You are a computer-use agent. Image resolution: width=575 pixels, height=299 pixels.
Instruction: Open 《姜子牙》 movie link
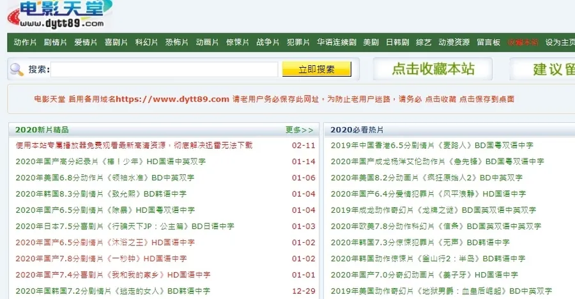pos(424,275)
